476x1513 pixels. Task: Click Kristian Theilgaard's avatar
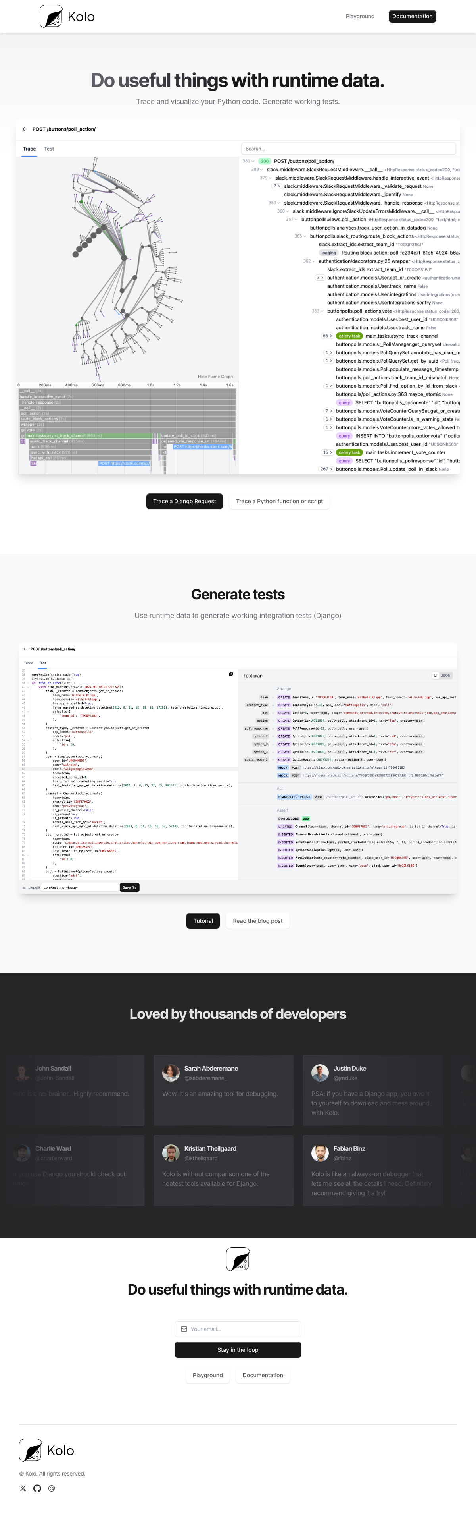point(171,1153)
